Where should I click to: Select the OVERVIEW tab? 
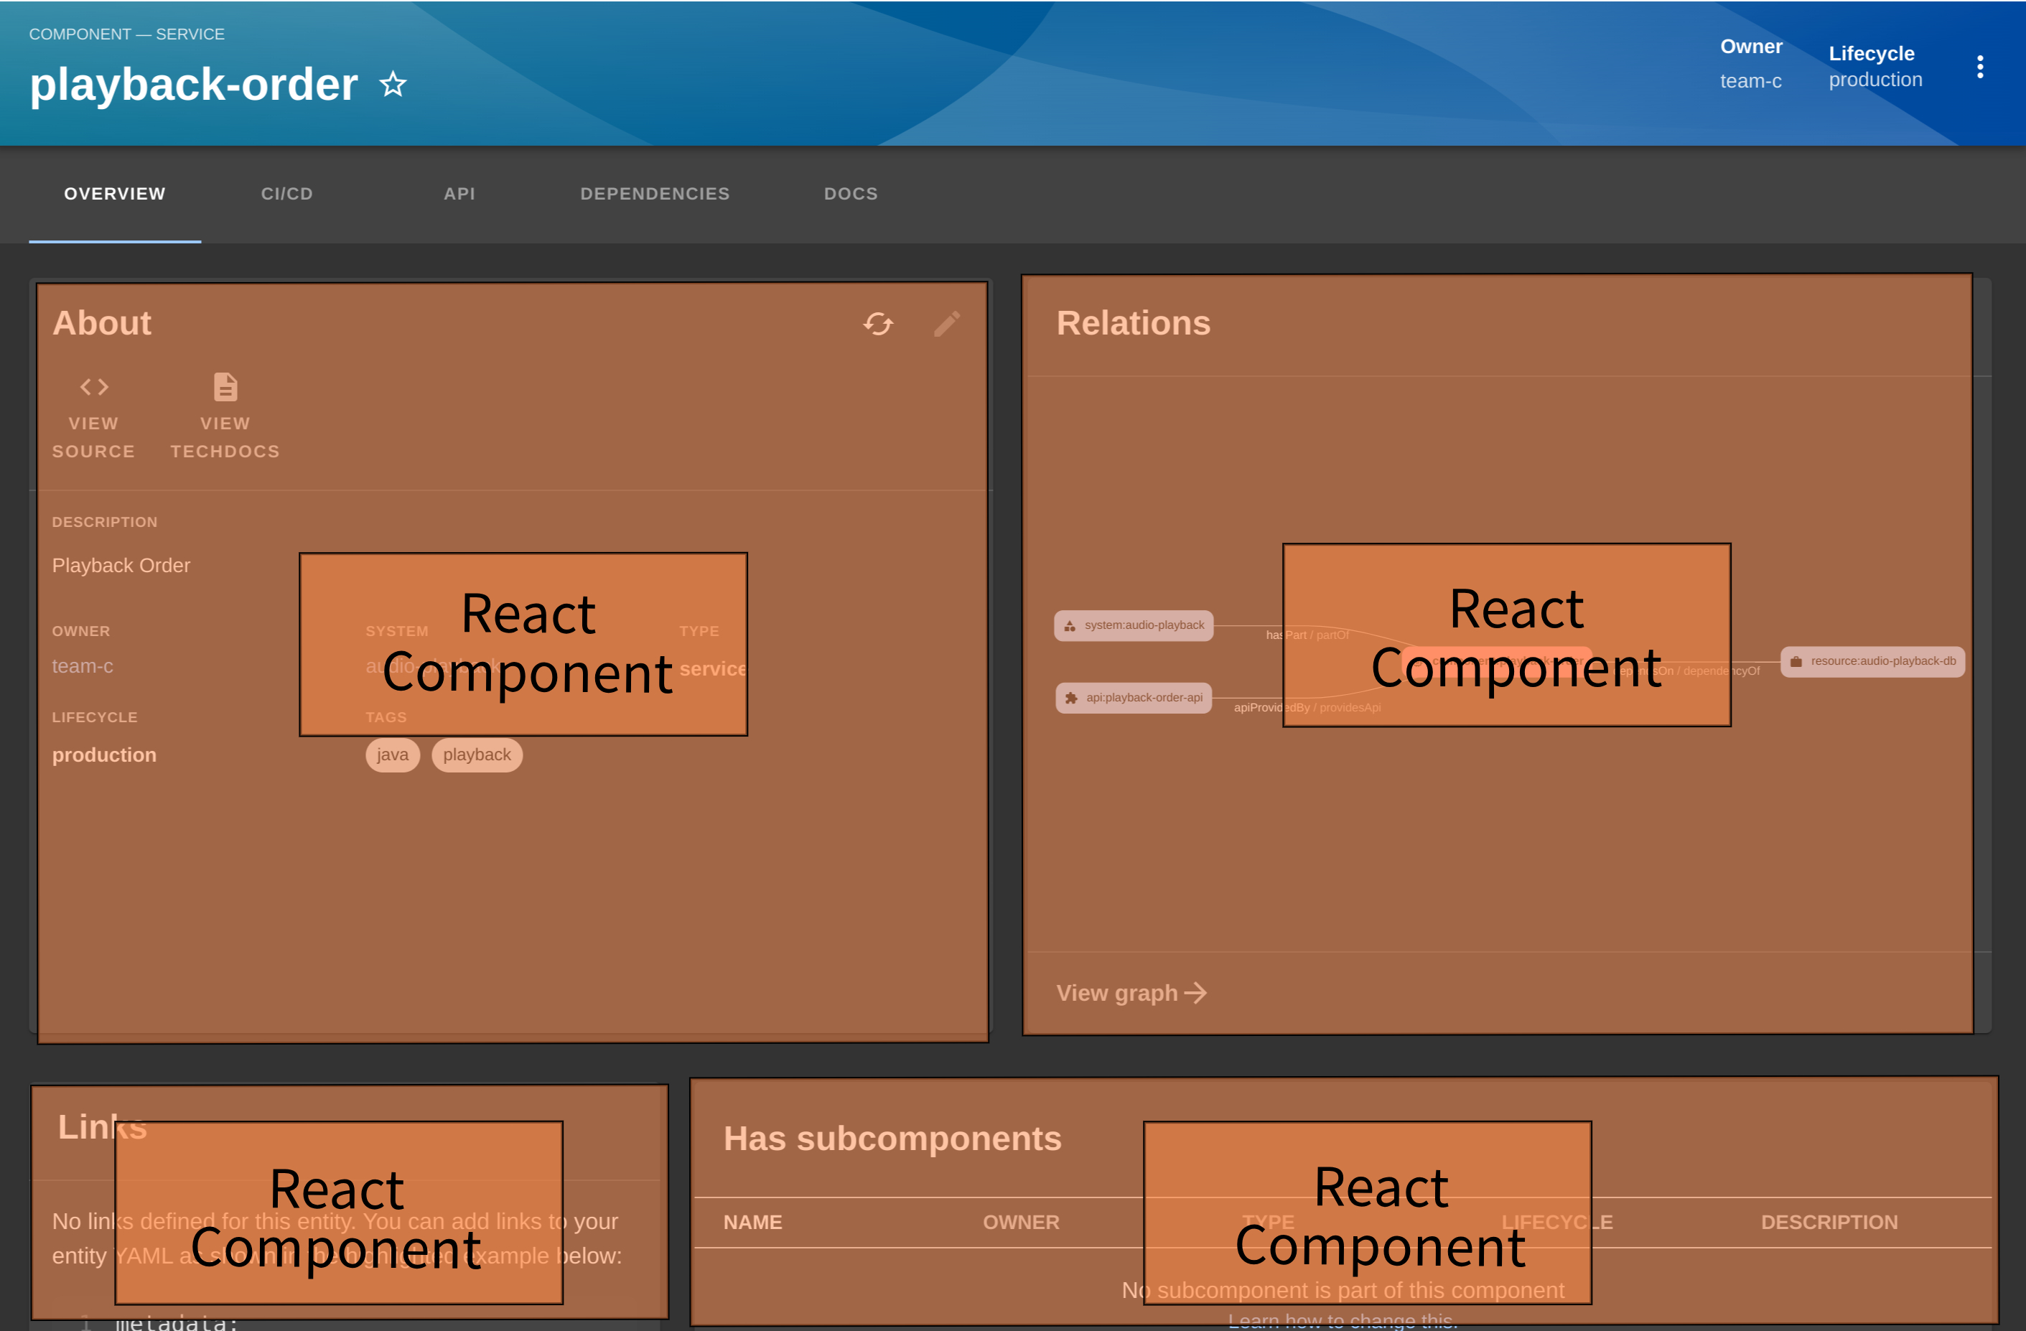coord(114,193)
